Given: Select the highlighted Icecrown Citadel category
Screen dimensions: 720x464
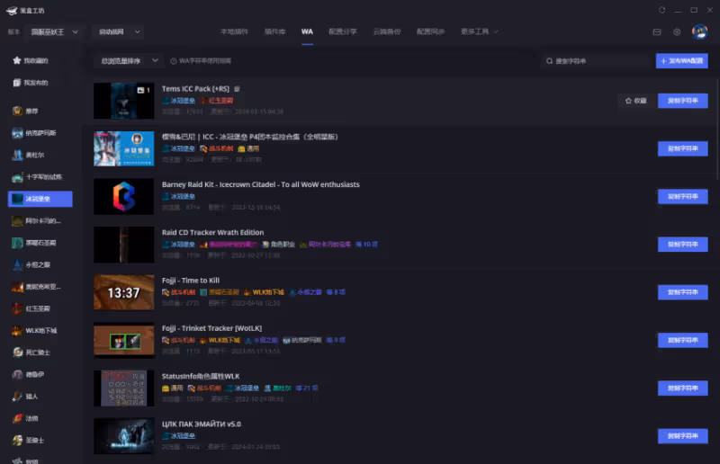Looking at the screenshot, I should coord(40,199).
